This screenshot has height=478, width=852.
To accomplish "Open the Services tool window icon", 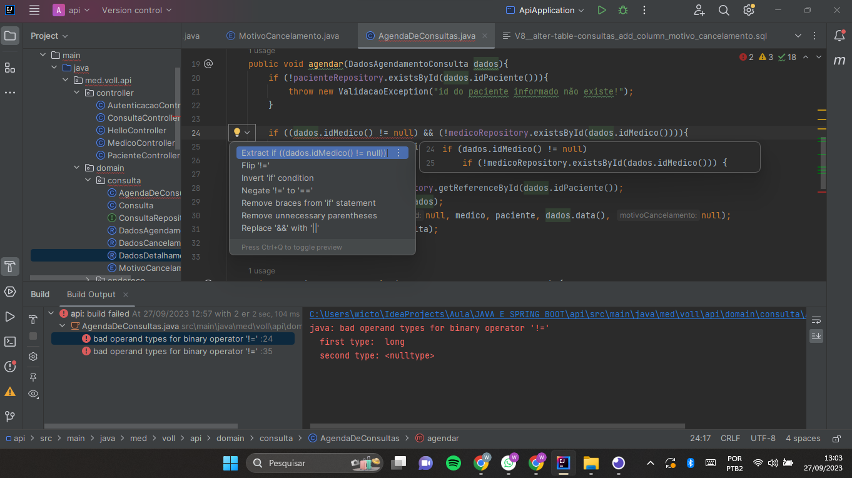I will tap(10, 292).
